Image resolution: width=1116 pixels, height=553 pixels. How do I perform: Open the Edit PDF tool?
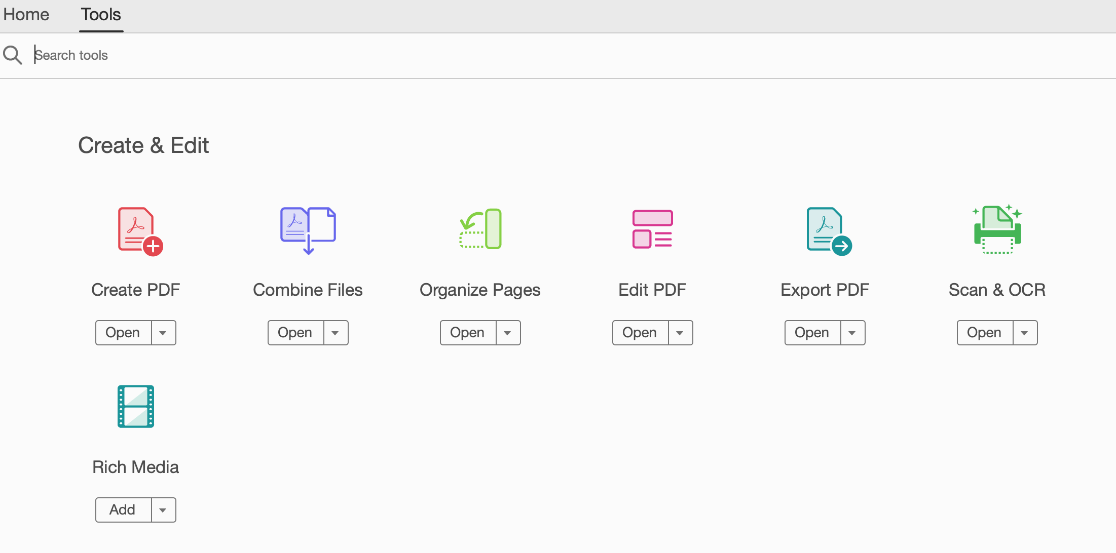click(x=639, y=332)
